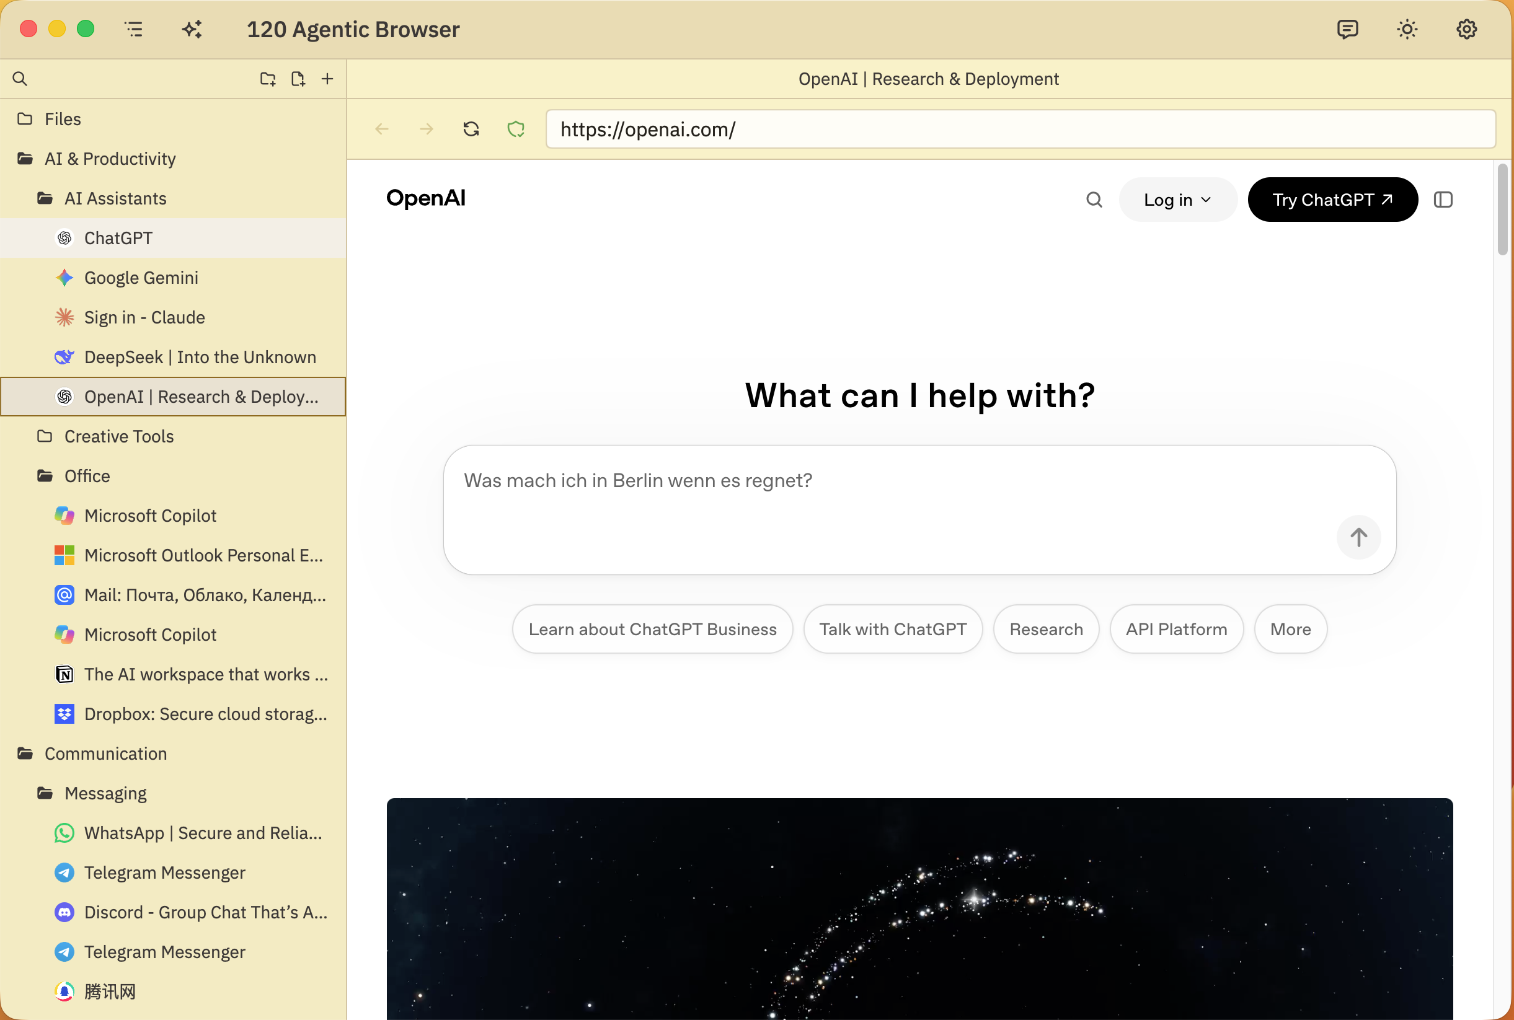This screenshot has width=1514, height=1020.
Task: Collapse the Office folder
Action: pos(173,476)
